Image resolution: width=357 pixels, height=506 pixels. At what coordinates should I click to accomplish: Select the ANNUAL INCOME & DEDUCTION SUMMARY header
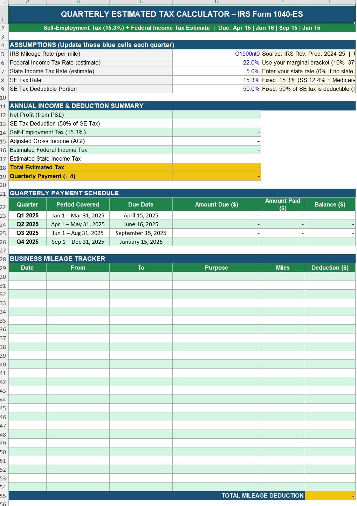coord(182,106)
